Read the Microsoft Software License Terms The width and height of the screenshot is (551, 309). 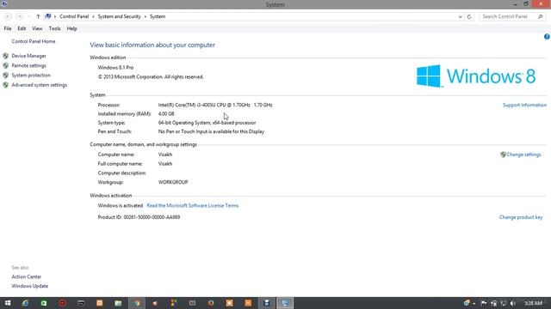click(x=193, y=206)
